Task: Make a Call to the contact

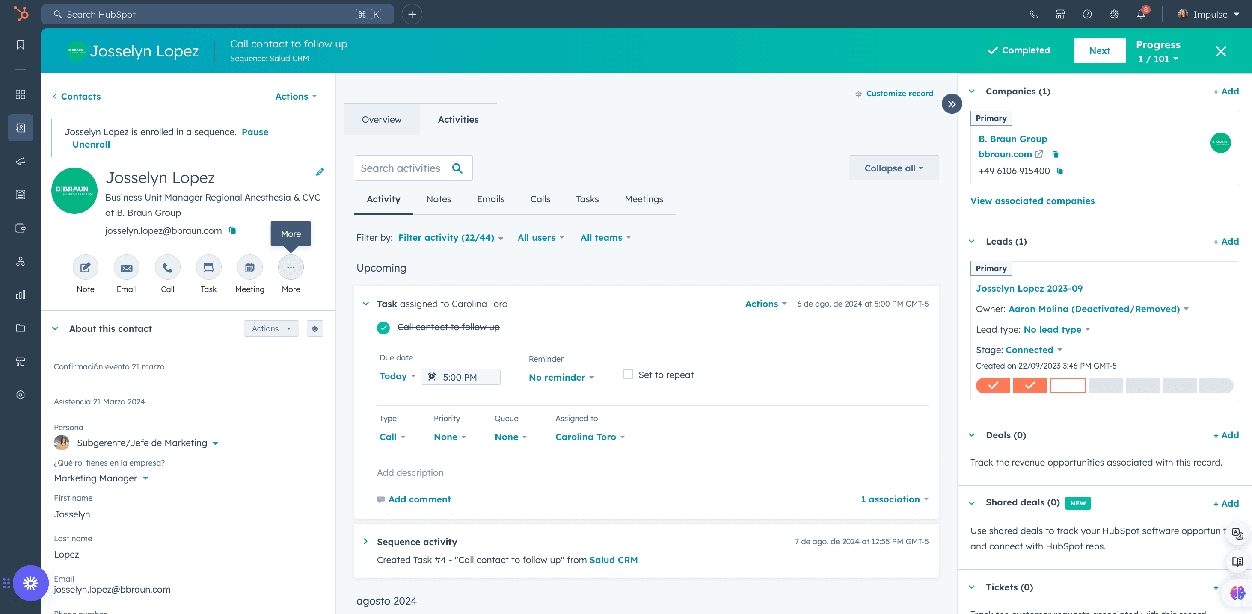Action: coord(168,267)
